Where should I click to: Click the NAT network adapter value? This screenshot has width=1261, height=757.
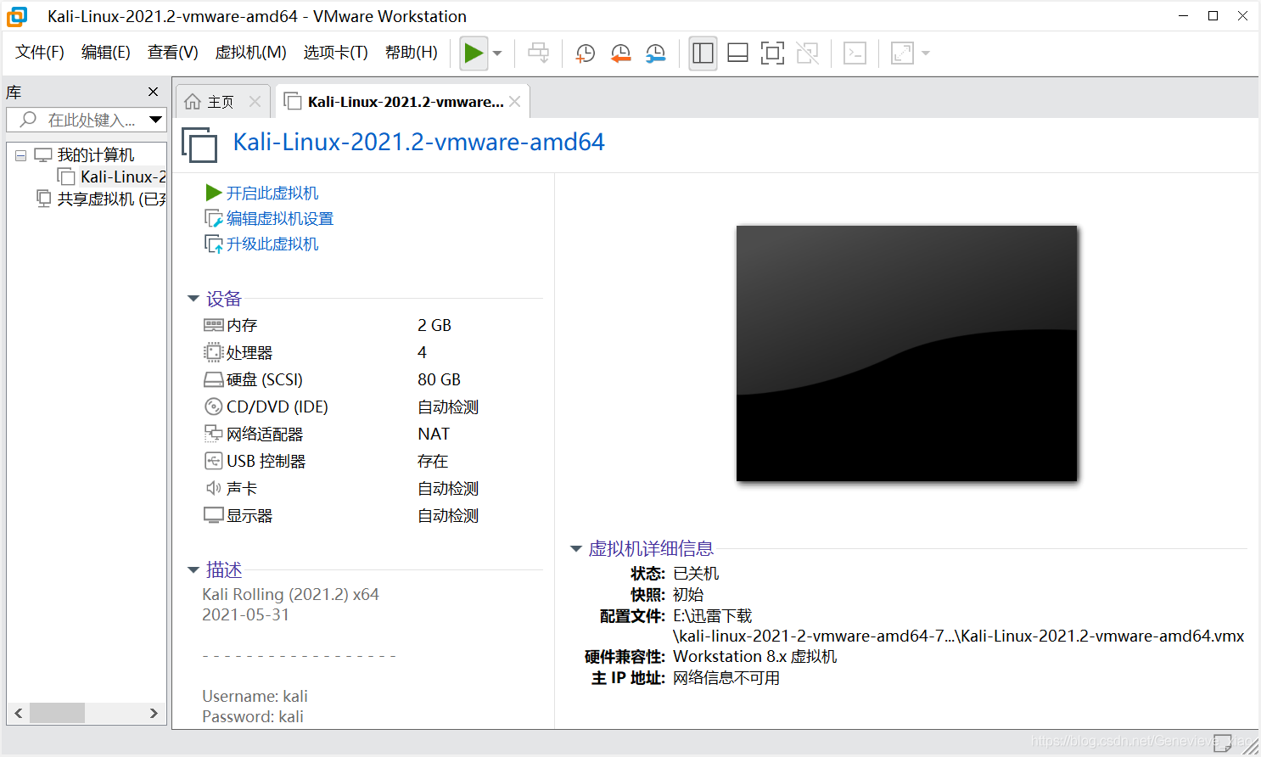433,434
